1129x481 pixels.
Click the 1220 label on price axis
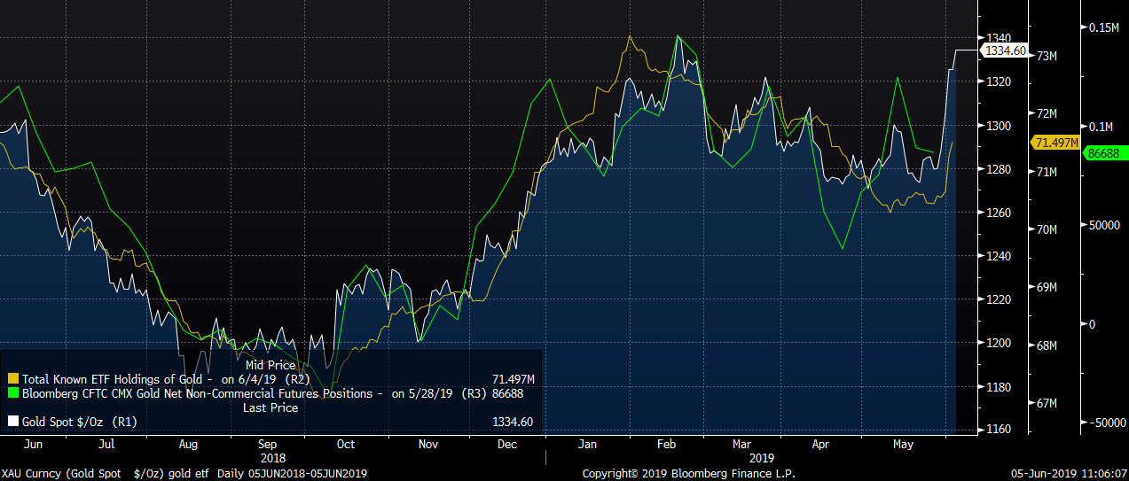click(999, 300)
